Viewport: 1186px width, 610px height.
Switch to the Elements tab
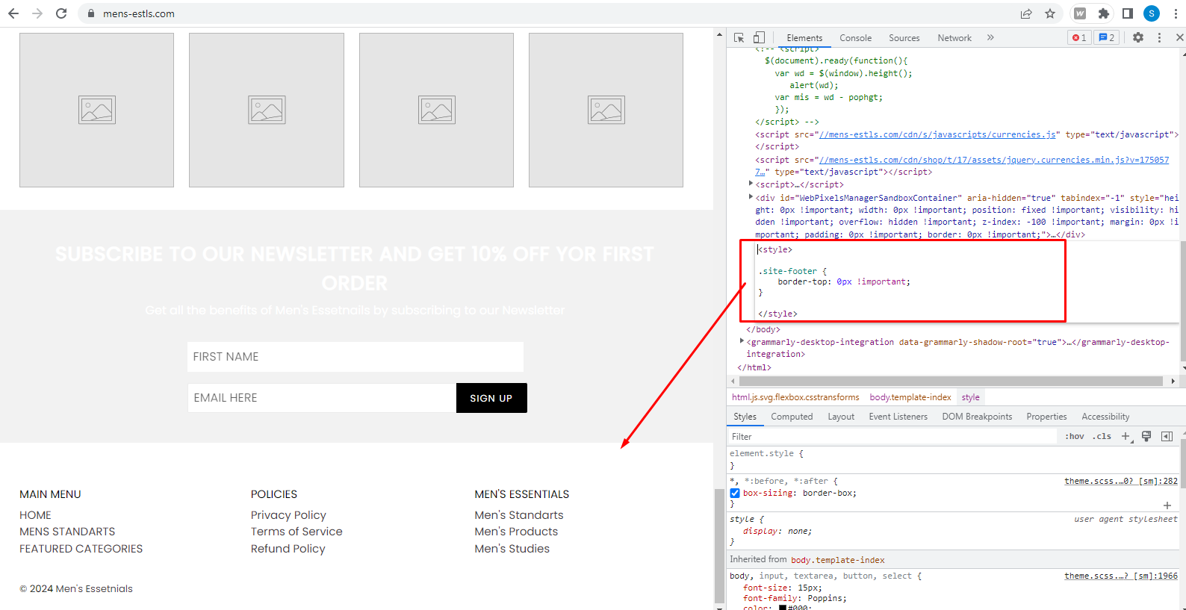click(x=804, y=38)
